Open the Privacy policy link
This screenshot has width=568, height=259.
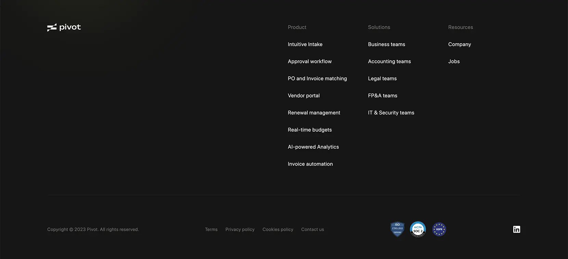click(240, 230)
